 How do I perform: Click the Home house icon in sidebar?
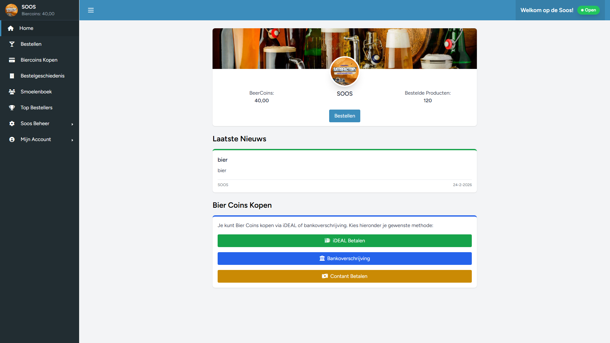point(10,28)
